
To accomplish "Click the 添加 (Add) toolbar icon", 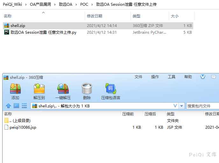I will [x=15, y=89].
